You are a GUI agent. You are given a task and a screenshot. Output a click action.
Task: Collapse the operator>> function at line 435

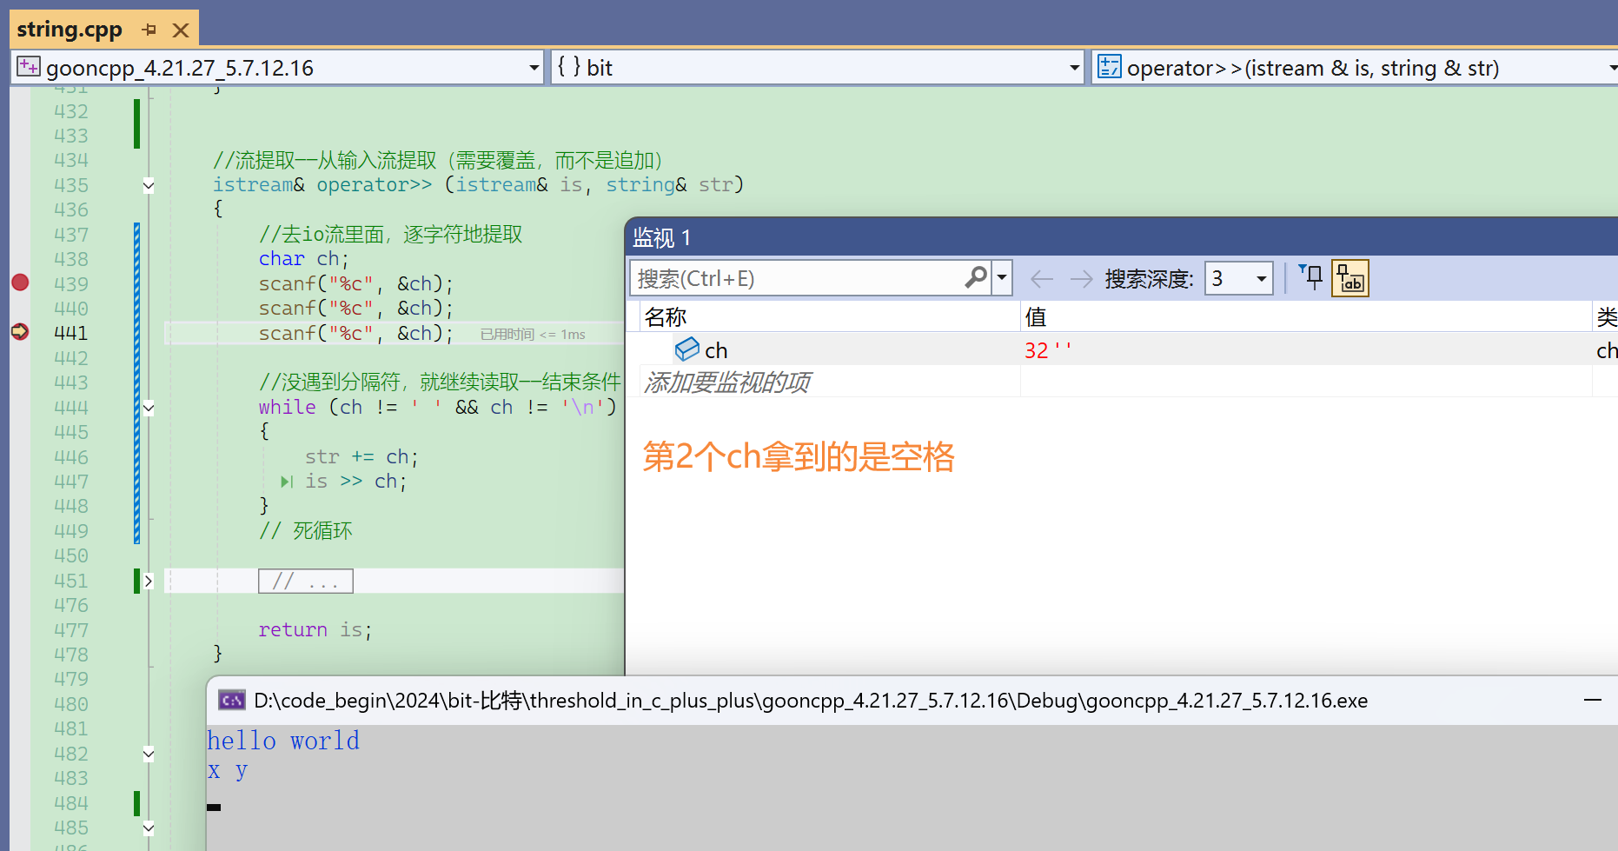(x=149, y=185)
